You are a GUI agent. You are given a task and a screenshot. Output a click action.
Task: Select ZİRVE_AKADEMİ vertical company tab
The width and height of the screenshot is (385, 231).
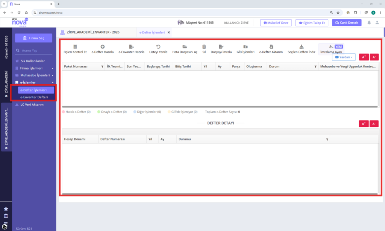pos(6,82)
